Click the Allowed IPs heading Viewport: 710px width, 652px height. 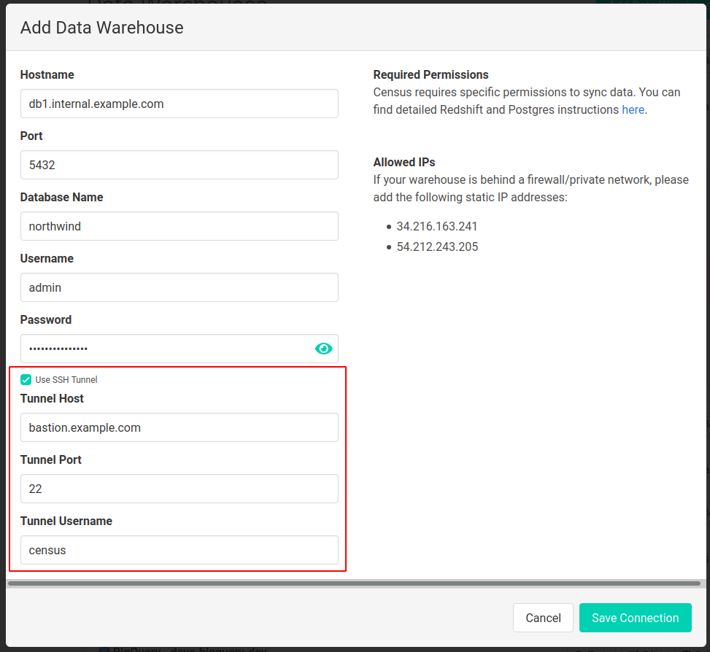point(404,162)
